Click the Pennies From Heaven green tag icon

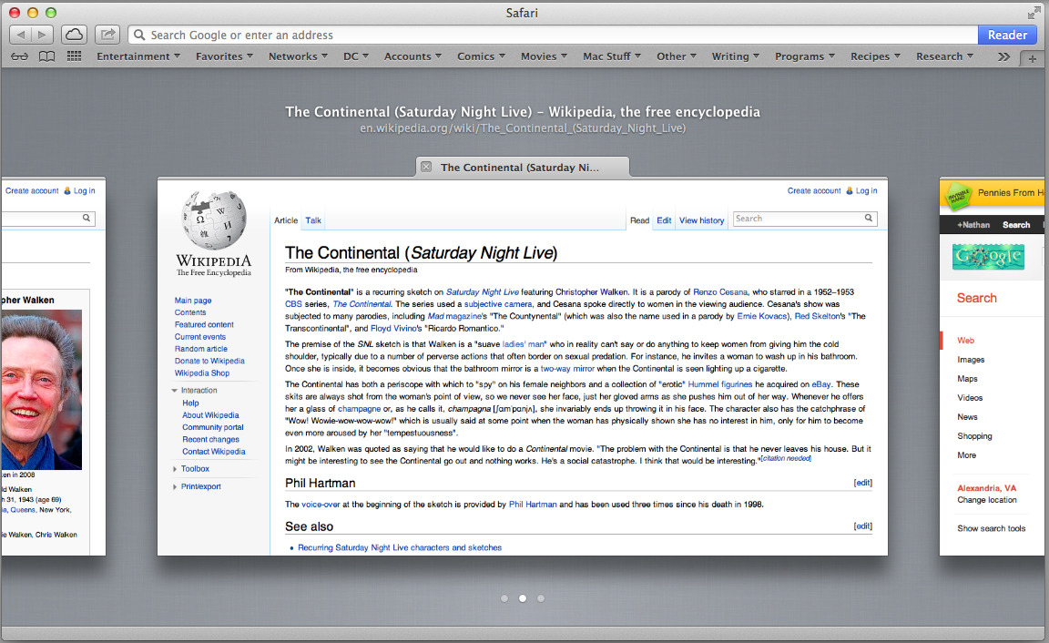(x=958, y=196)
